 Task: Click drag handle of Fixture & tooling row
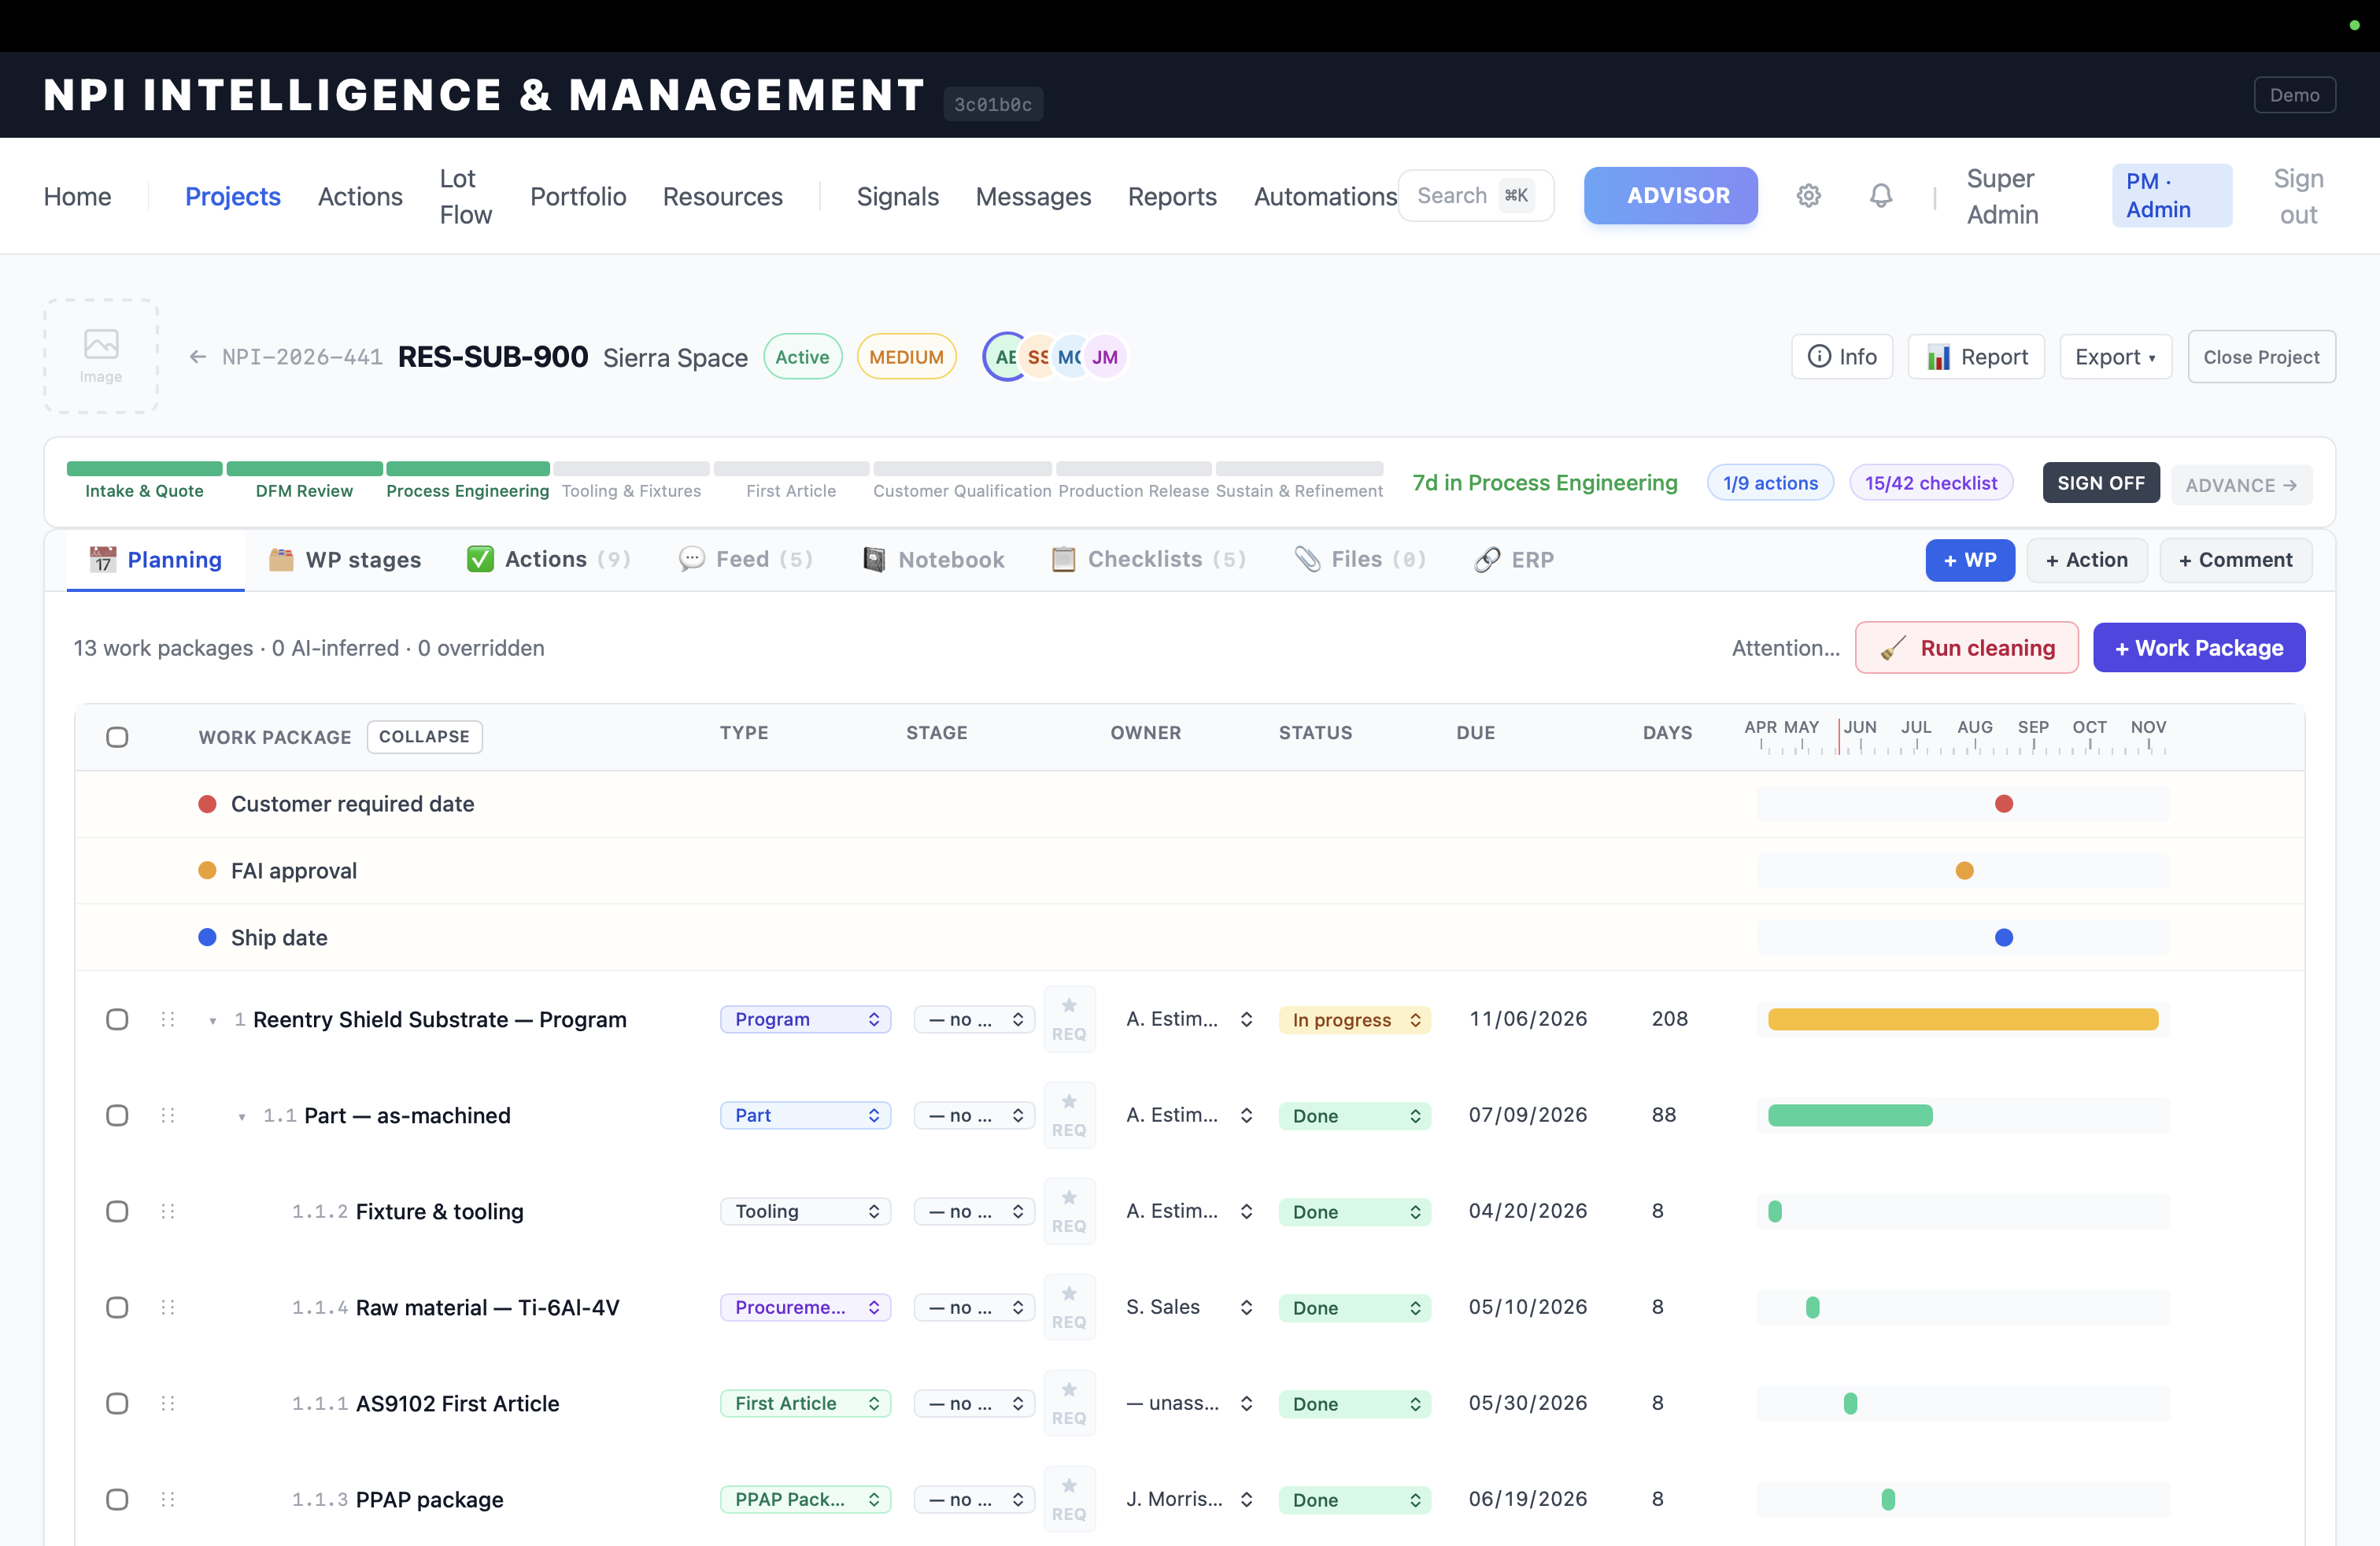click(168, 1211)
